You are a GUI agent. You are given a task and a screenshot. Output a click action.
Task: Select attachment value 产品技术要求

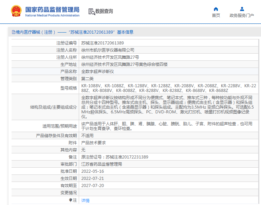(93, 143)
